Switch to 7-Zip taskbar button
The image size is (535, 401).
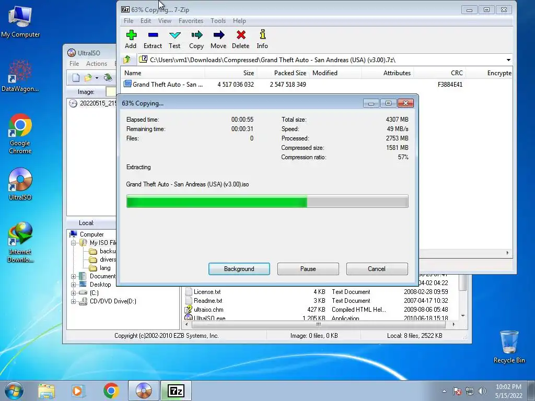click(x=176, y=391)
